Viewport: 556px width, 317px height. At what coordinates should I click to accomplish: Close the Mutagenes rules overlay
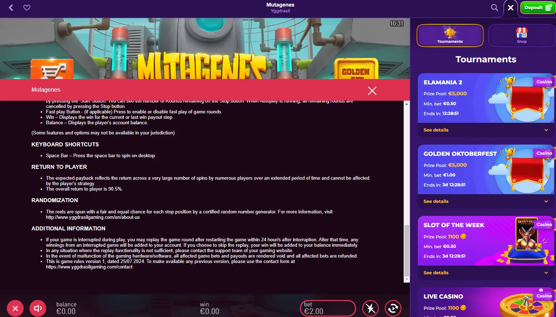372,91
